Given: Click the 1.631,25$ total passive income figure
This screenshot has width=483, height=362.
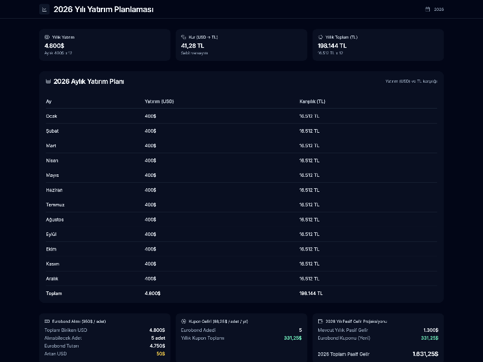Looking at the screenshot, I should tap(425, 354).
